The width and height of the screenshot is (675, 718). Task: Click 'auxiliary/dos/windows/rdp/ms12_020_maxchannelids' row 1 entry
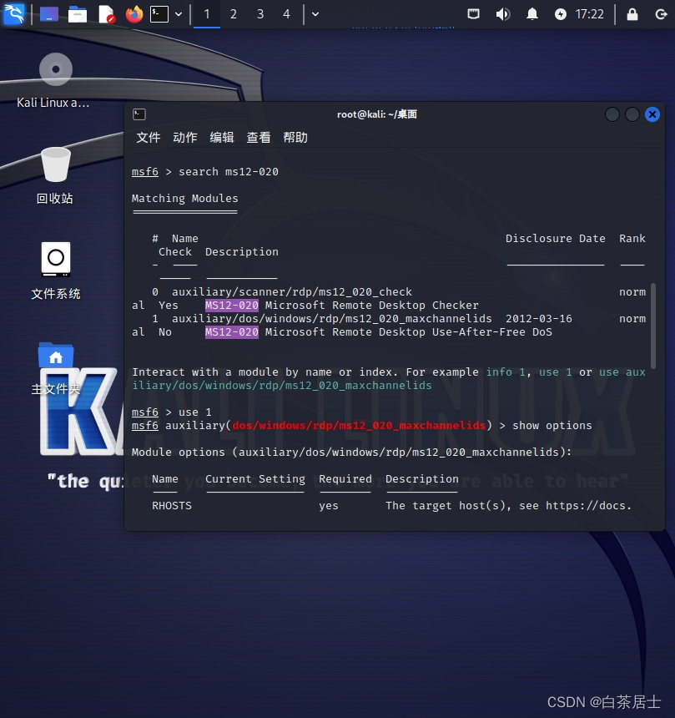click(332, 318)
